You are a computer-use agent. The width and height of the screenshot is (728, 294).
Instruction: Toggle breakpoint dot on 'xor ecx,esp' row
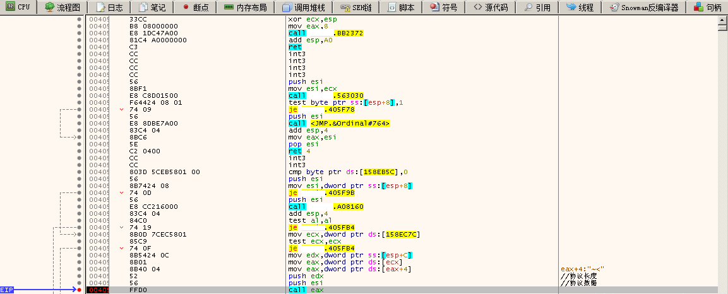tap(80, 20)
